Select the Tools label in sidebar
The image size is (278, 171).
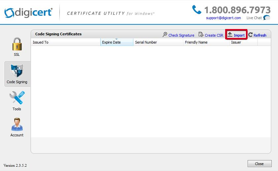pos(17,109)
